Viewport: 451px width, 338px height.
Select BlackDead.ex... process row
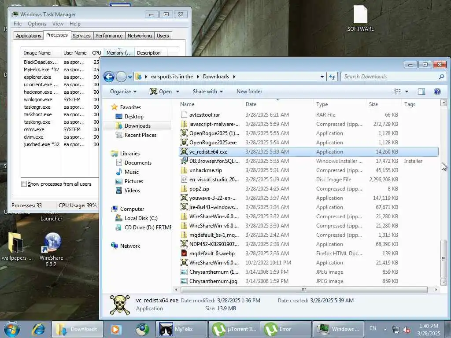tap(60, 62)
